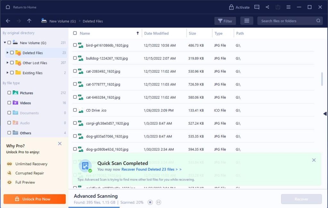This screenshot has width=328, height=208.
Task: Sort by Date Modified column
Action: click(156, 33)
